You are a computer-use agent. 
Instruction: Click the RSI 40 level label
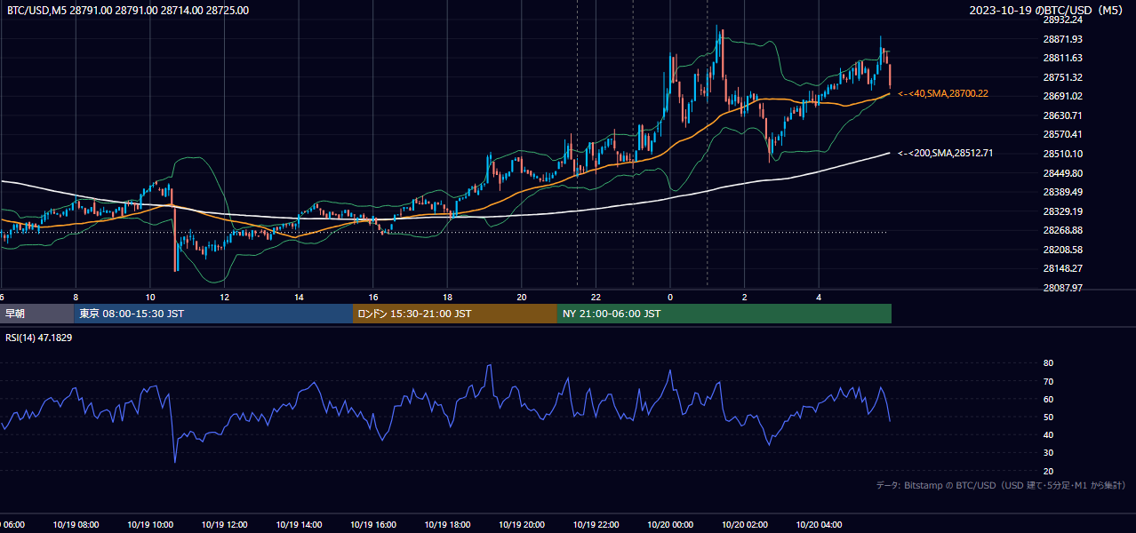click(x=1048, y=434)
